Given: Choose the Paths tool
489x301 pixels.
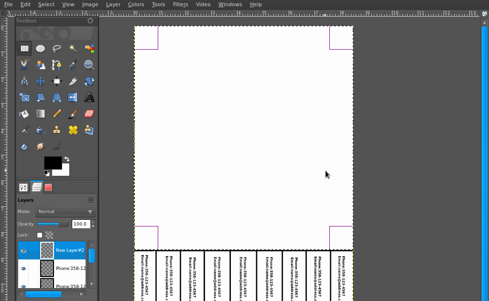Looking at the screenshot, I should pos(57,65).
